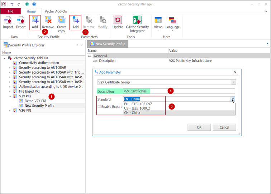The width and height of the screenshot is (271, 194).
Task: Create copy of the security profile
Action: (62, 24)
